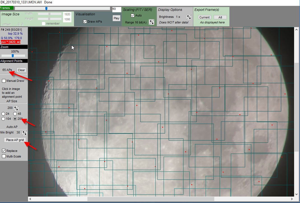Viewport: 300px width, 203px height.
Task: Enable the Multi-Scale option
Action: [x=4, y=156]
